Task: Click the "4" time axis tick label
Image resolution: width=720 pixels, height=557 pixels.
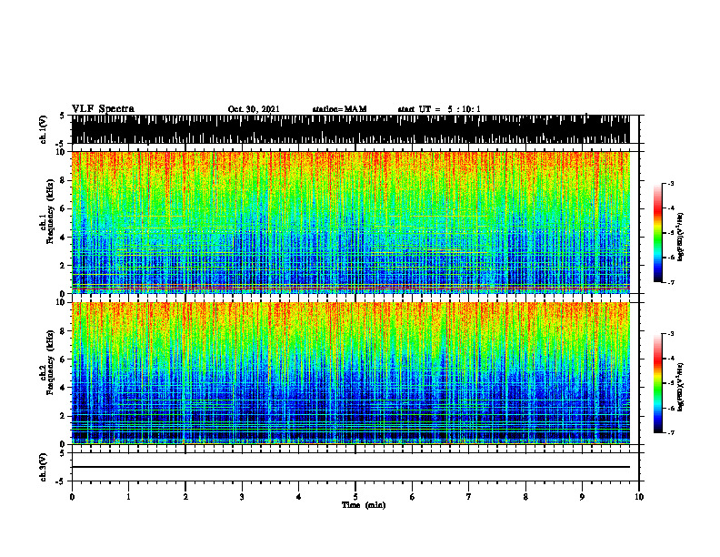Action: click(x=299, y=497)
